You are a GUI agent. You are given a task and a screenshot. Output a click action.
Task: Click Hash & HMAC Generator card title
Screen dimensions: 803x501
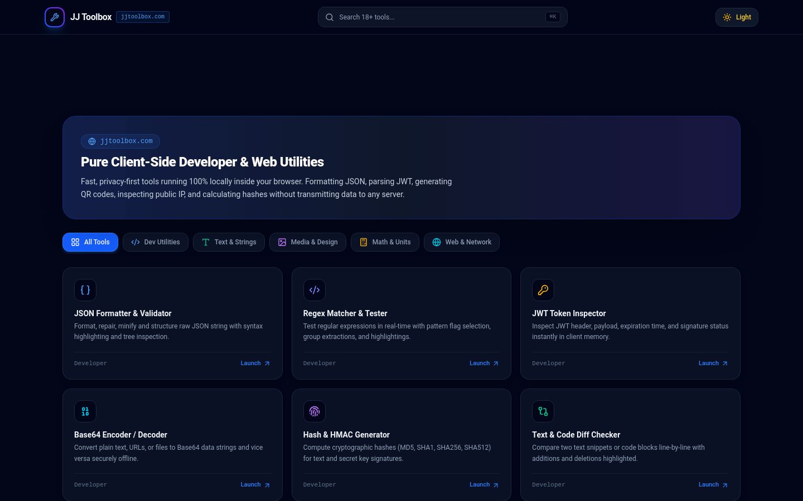tap(346, 435)
